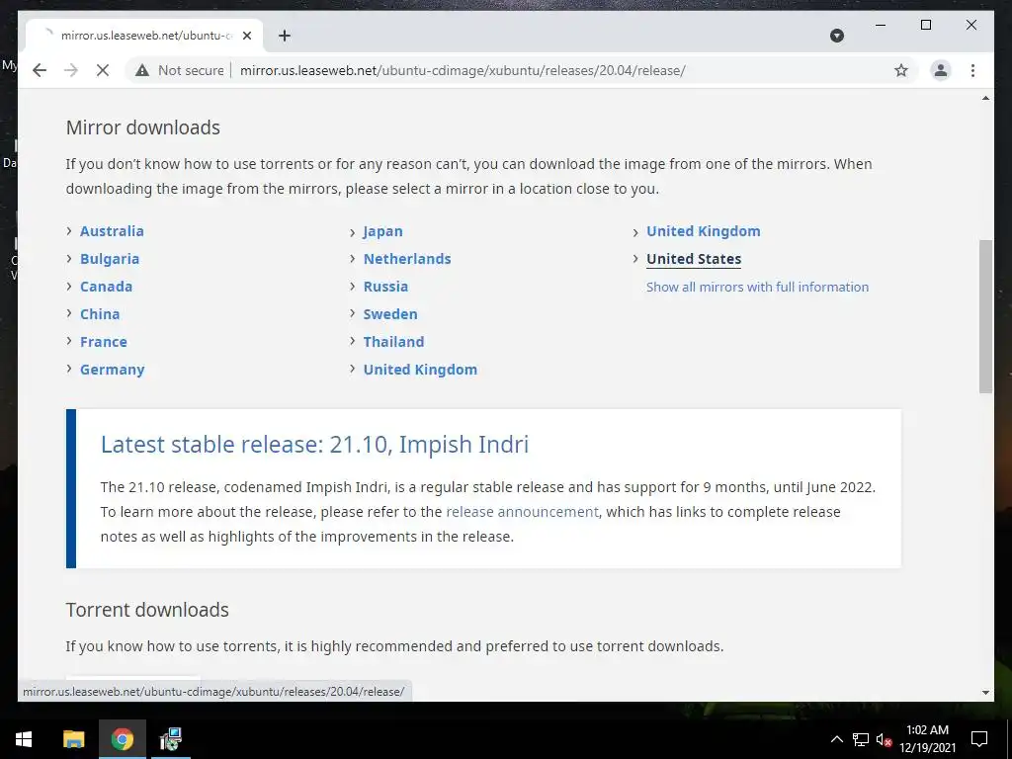Open the release announcement link
The image size is (1012, 759).
click(522, 512)
